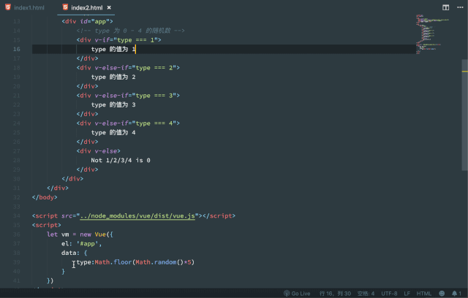Click the div id="app" opening tag

point(87,21)
